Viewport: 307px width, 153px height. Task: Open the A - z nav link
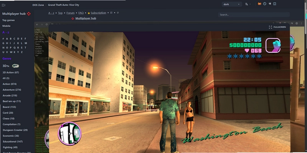tap(51, 13)
